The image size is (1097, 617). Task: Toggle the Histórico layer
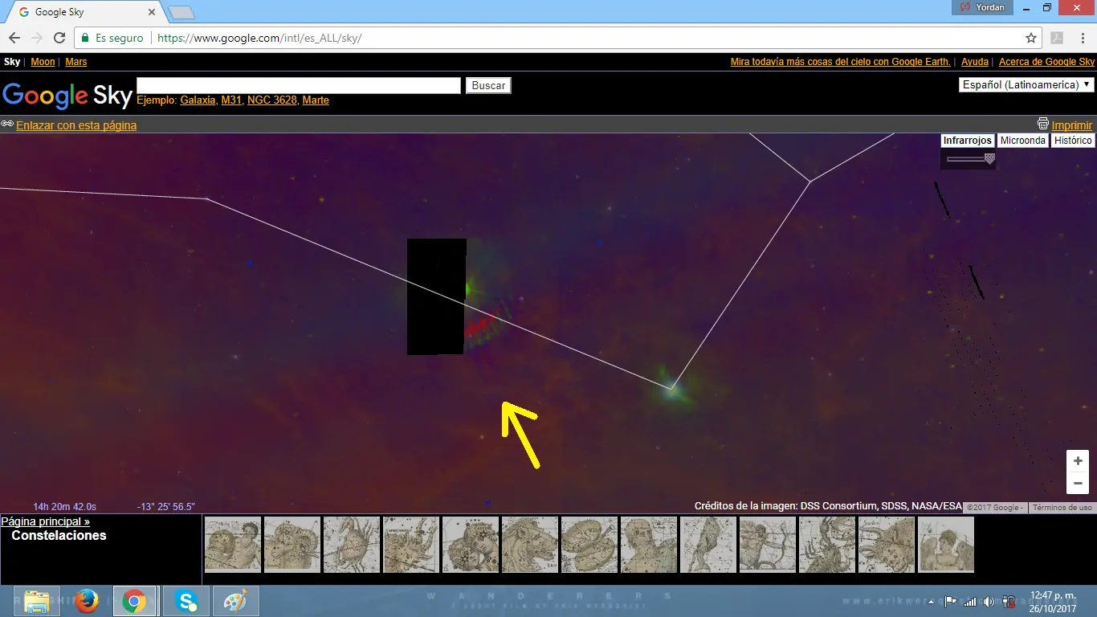click(x=1073, y=141)
